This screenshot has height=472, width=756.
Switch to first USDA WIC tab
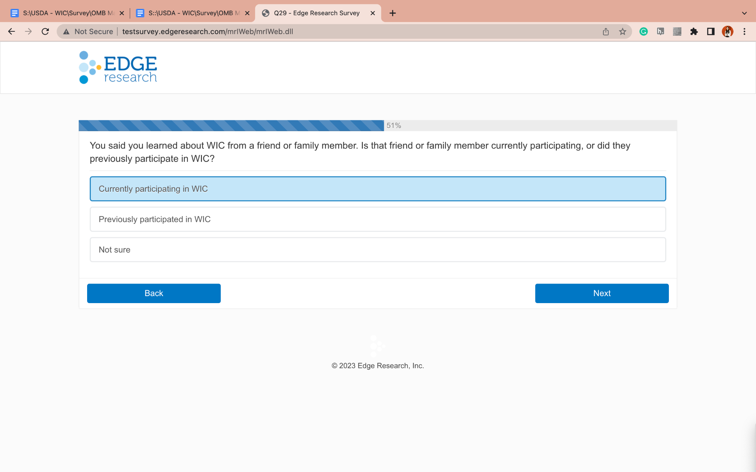click(x=63, y=13)
